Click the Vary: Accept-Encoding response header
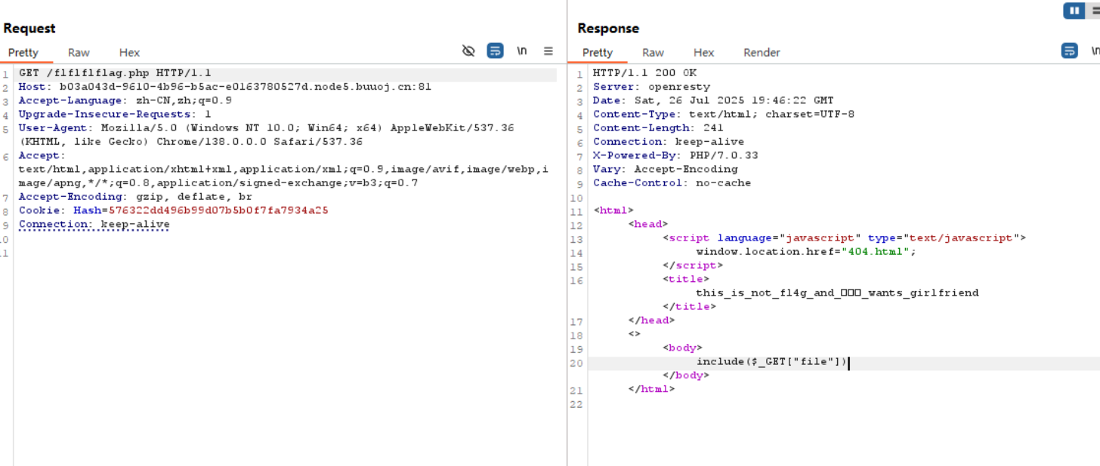 [x=665, y=169]
